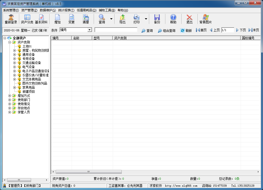Image resolution: width=263 pixels, height=190 pixels.
Task: Select 图书文物及陈列品 tree item
Action: click(35, 83)
